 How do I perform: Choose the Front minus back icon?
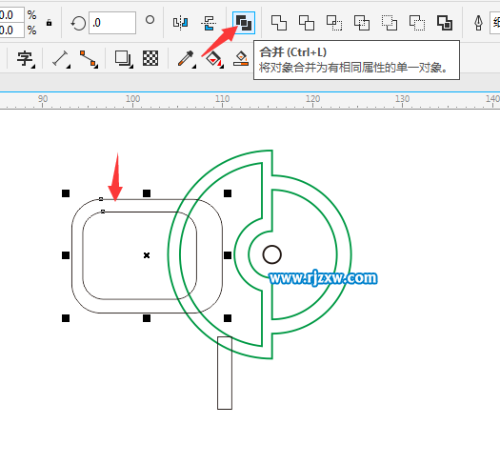(x=390, y=23)
